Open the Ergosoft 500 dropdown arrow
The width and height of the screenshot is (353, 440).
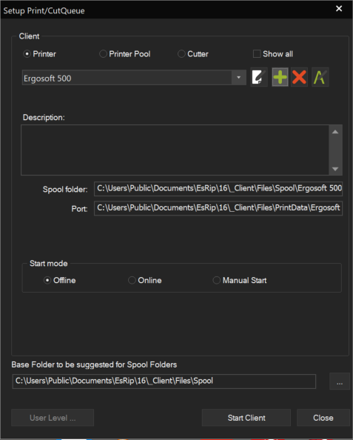pyautogui.click(x=238, y=78)
